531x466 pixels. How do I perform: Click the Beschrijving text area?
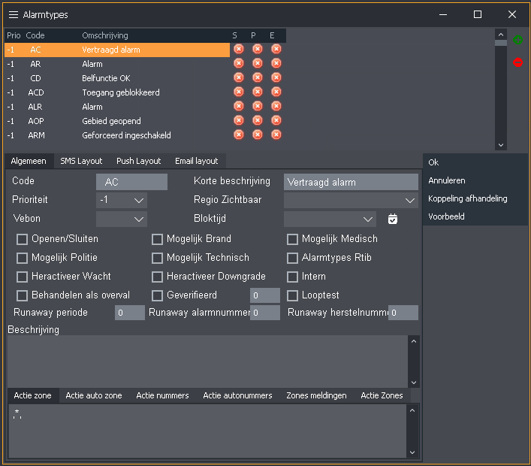(207, 362)
